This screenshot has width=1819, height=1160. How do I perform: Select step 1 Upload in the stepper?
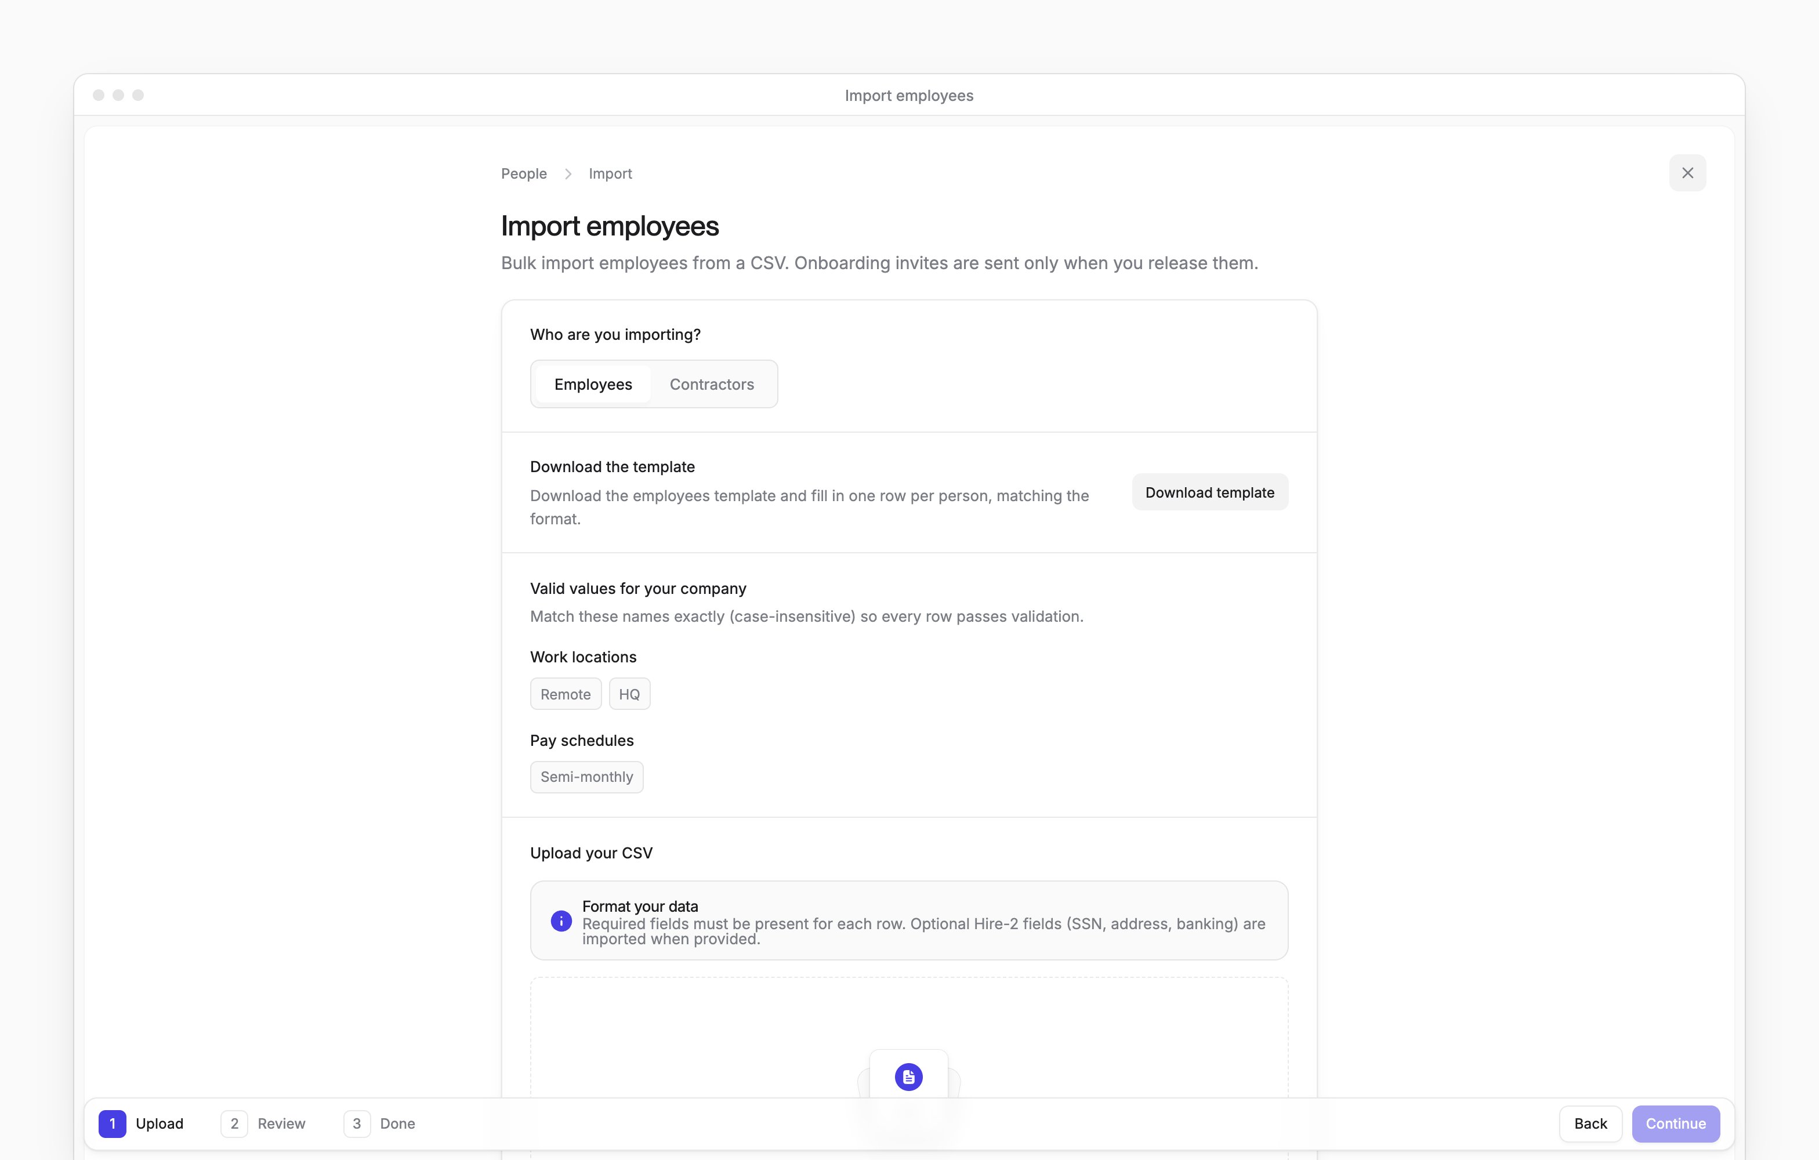click(x=142, y=1123)
